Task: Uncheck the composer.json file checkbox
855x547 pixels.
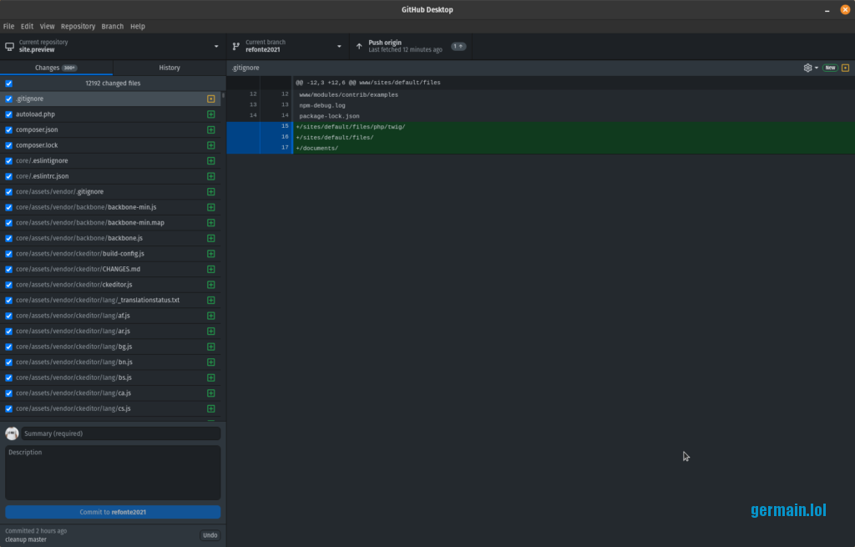Action: [x=9, y=130]
